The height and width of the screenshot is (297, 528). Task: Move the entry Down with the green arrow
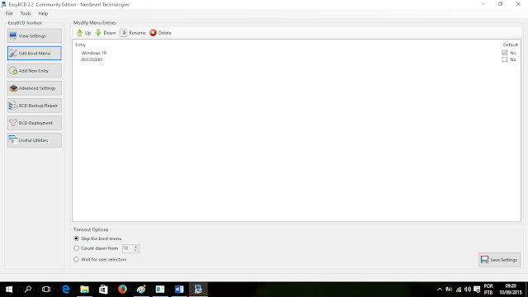point(105,33)
